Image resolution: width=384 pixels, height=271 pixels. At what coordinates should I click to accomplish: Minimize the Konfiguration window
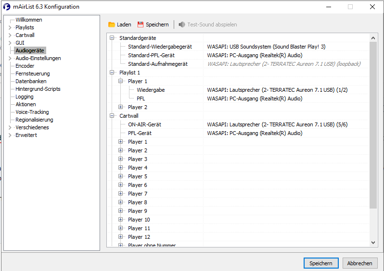coord(329,7)
